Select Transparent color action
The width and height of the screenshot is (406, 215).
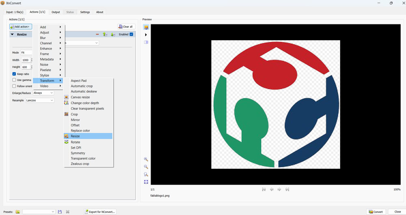pyautogui.click(x=88, y=158)
